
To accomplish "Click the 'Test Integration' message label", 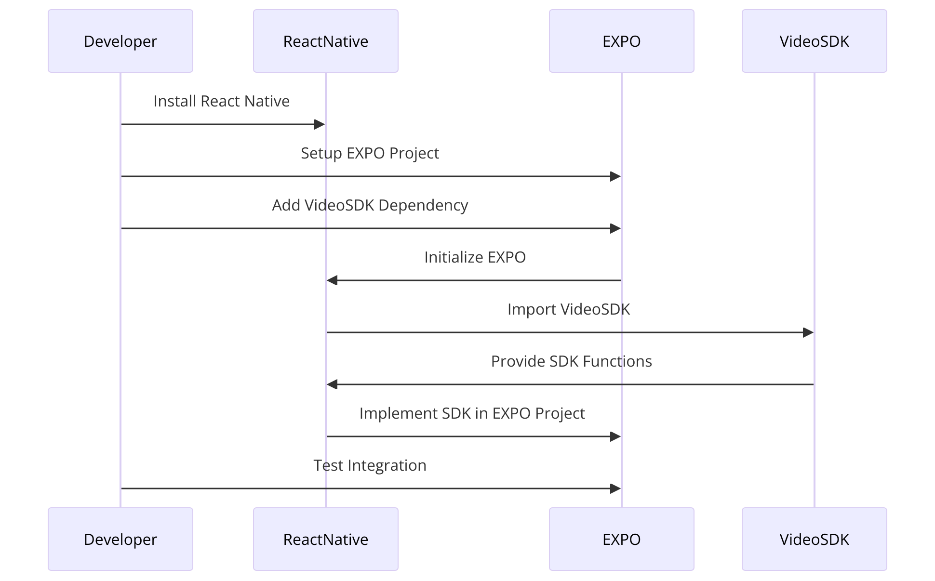I will pyautogui.click(x=370, y=465).
